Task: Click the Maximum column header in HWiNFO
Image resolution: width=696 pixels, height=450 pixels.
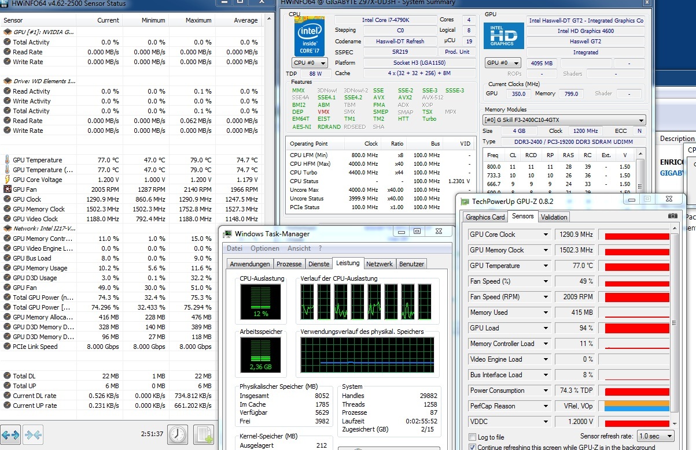Action: point(193,20)
